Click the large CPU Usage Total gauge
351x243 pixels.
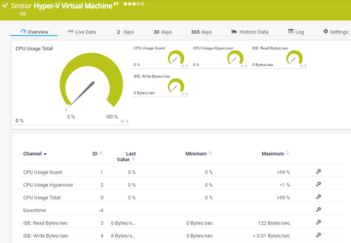91,81
